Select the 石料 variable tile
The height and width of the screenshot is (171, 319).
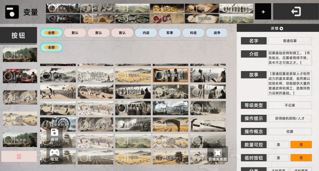(98, 8)
